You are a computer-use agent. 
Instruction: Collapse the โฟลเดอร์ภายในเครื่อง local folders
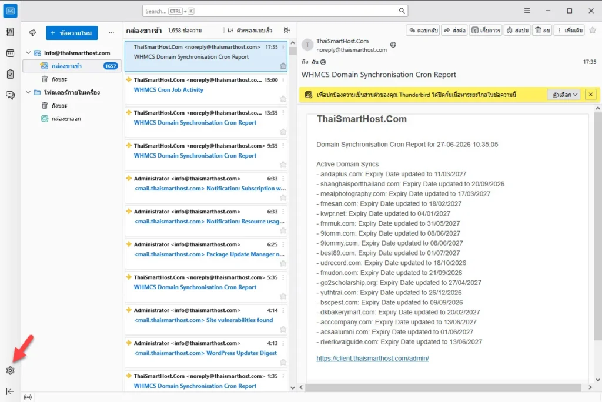(x=28, y=92)
